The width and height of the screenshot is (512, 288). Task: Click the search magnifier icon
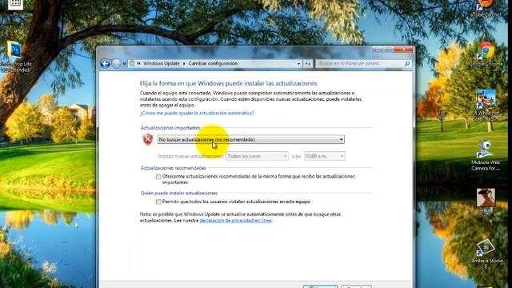(407, 64)
